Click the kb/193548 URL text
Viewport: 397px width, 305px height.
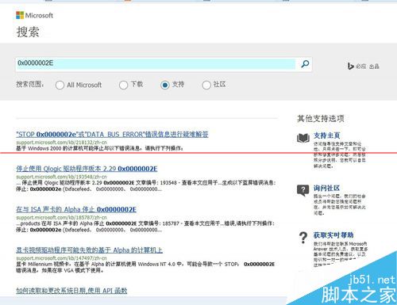(x=61, y=177)
